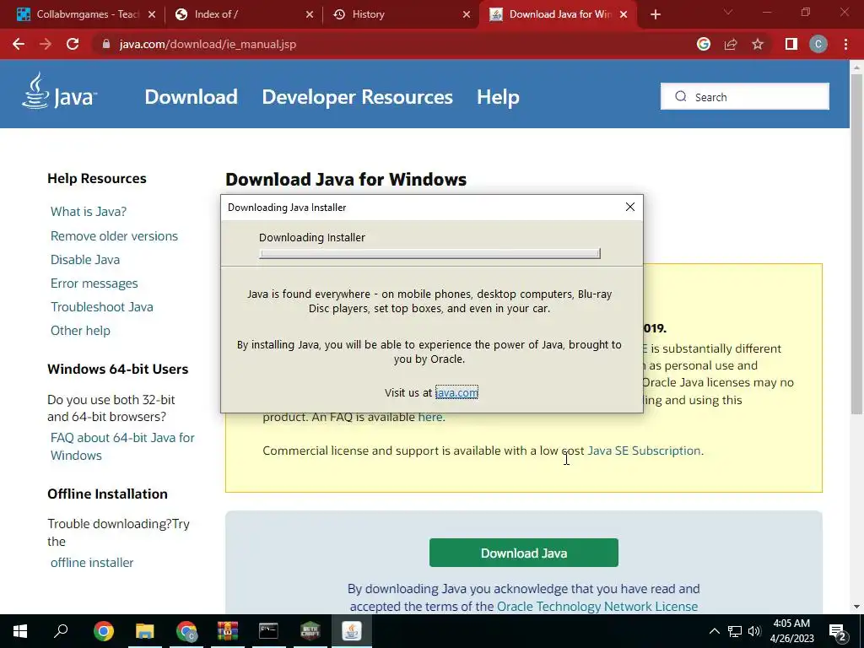Show hidden system tray icons

click(x=714, y=631)
